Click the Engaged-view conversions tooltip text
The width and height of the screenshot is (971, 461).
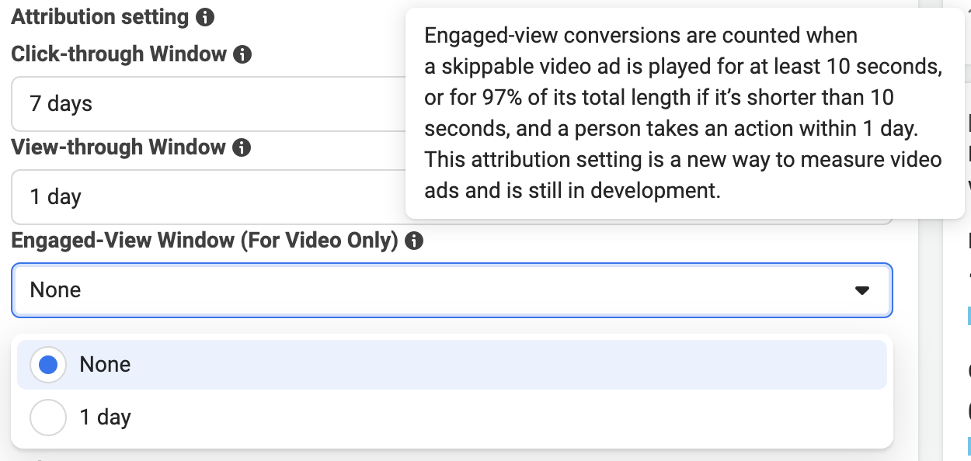coord(684,113)
